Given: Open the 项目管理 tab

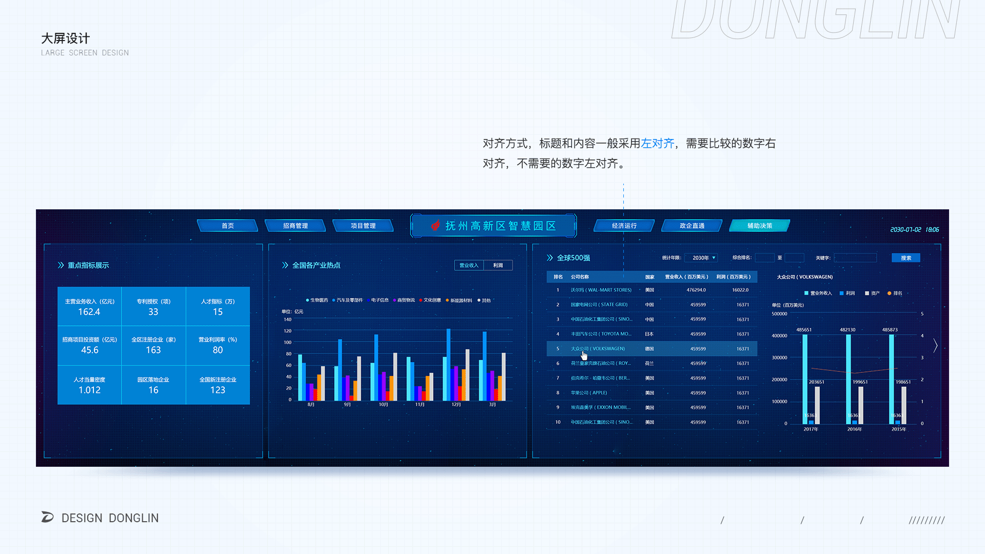Looking at the screenshot, I should tap(363, 226).
